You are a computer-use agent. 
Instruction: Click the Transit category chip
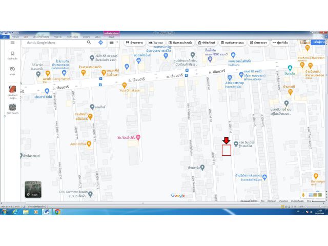(232, 43)
